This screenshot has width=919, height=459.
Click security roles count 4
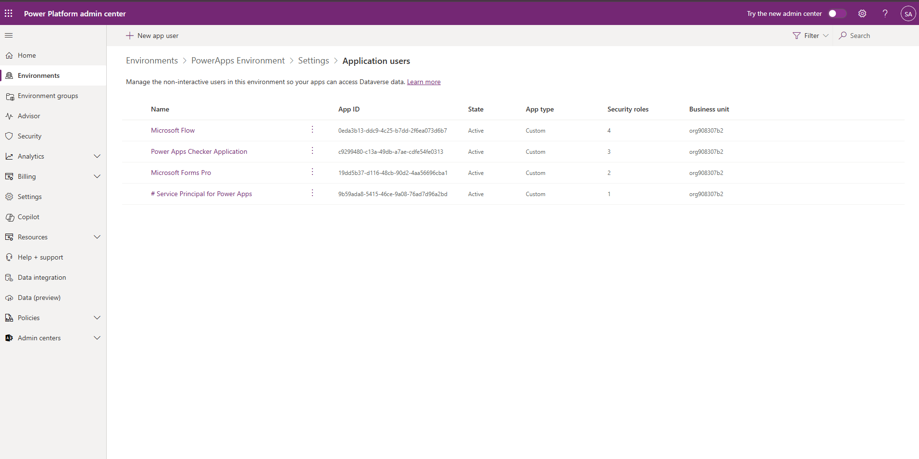click(609, 131)
